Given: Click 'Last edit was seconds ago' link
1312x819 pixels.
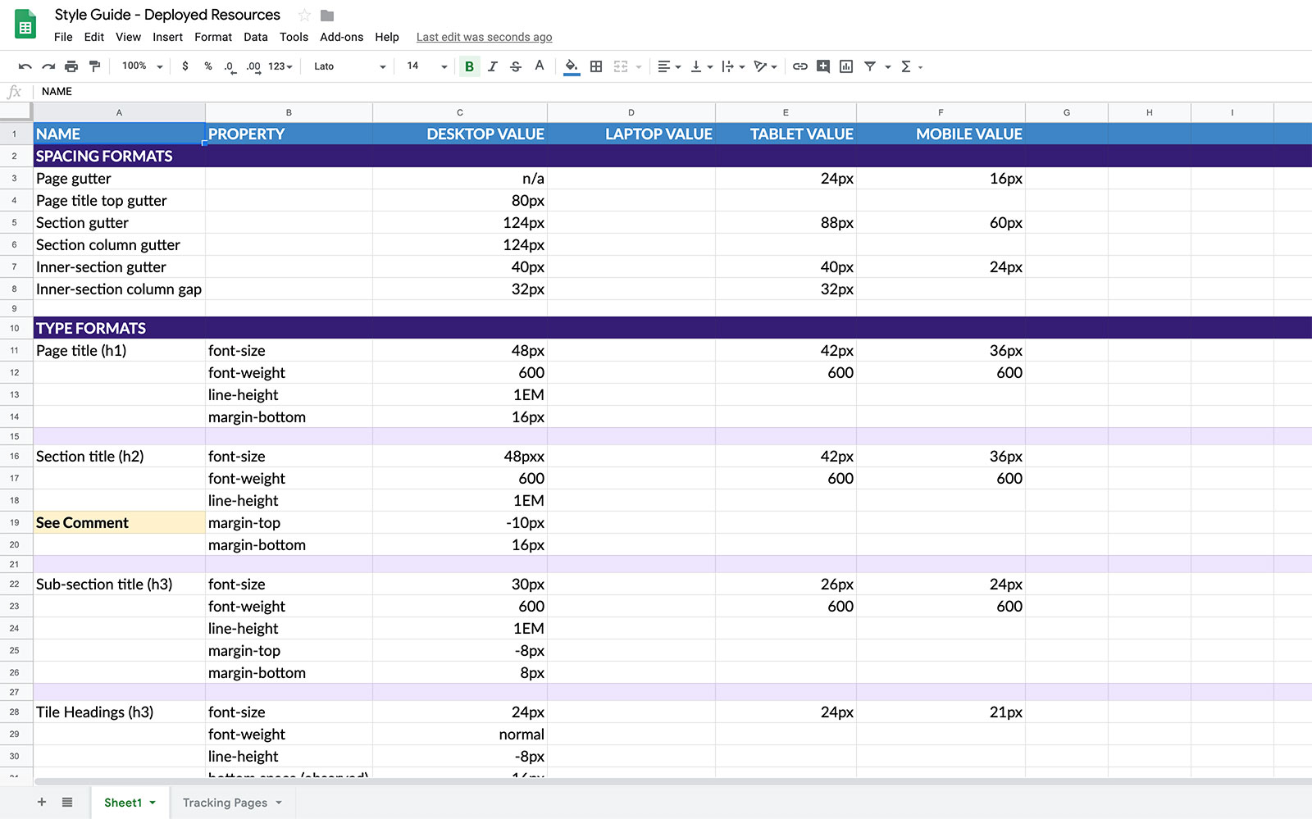Looking at the screenshot, I should (x=484, y=37).
